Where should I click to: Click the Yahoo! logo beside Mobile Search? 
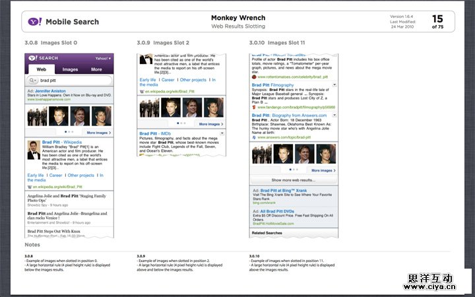(35, 22)
